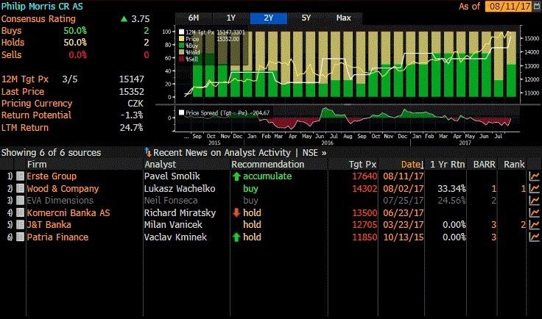
Task: Open the chart icon in EVA Dimensions row
Action: pos(534,201)
